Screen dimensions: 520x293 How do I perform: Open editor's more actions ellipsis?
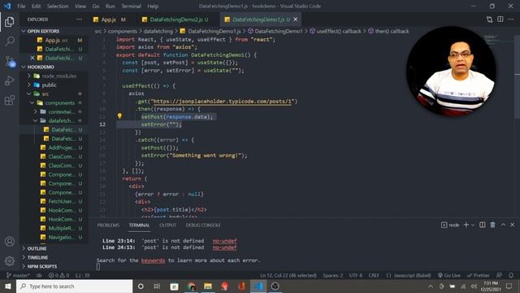click(511, 20)
